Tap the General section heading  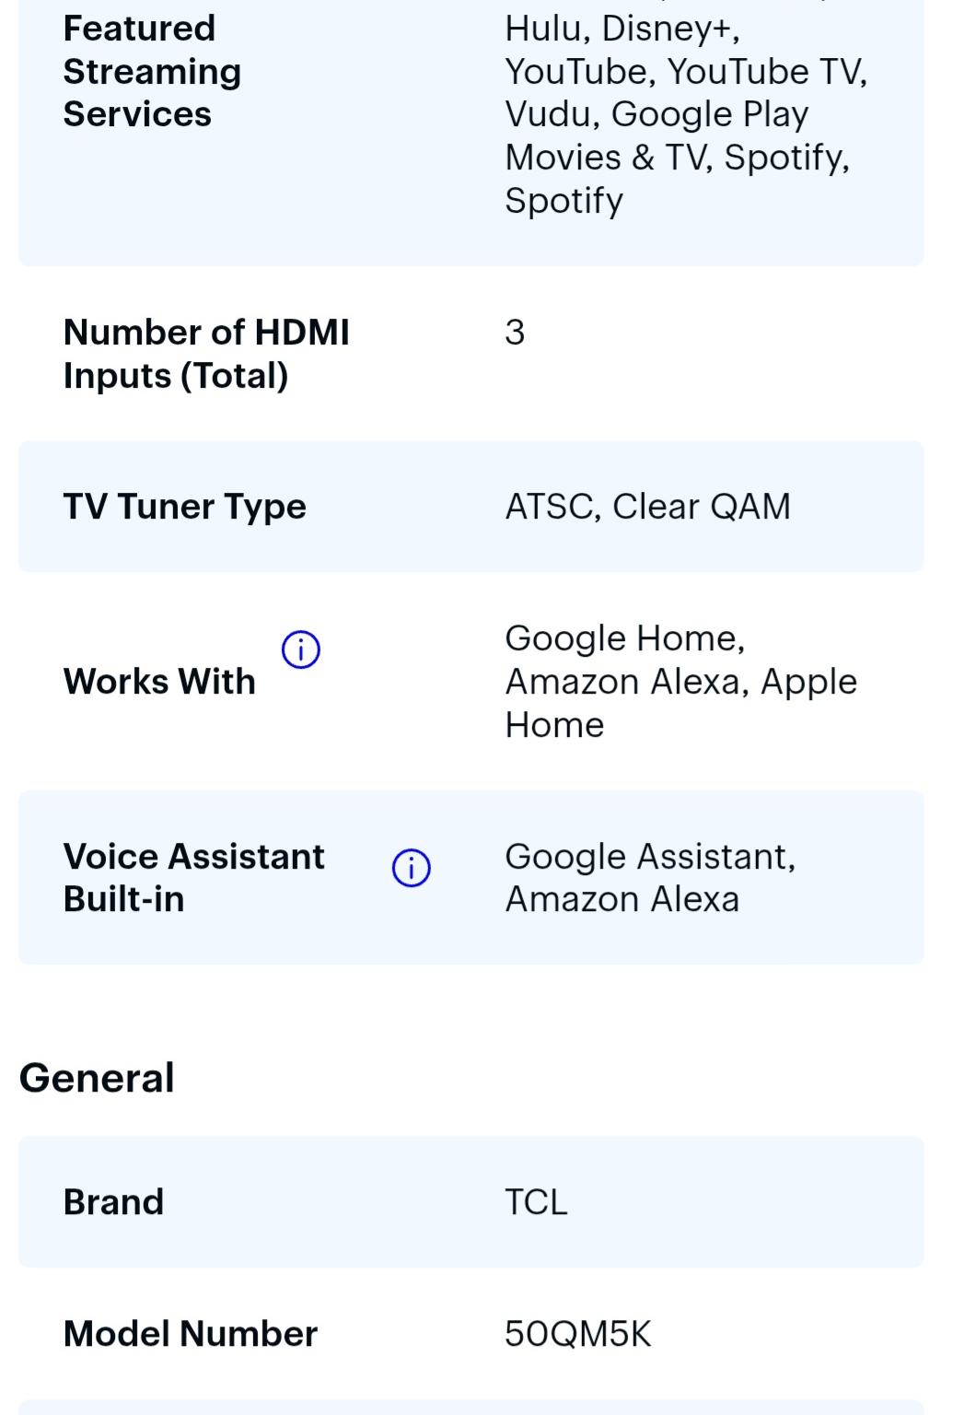(97, 1078)
